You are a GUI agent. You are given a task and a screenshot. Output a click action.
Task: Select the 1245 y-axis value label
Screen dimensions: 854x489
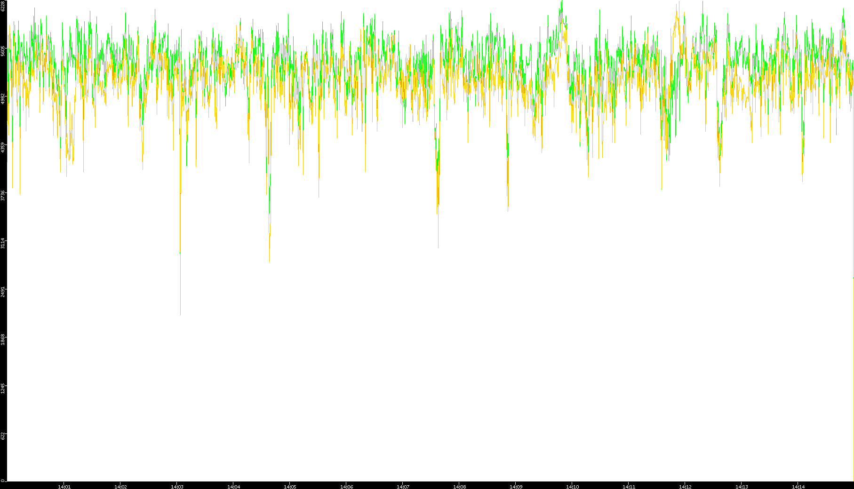click(3, 388)
